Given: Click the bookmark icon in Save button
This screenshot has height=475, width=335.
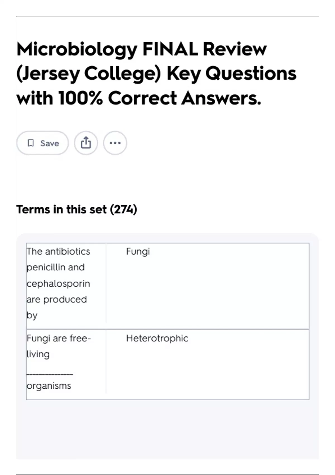Looking at the screenshot, I should [x=31, y=143].
